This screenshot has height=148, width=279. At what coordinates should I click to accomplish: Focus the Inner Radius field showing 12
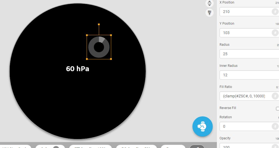pyautogui.click(x=249, y=75)
